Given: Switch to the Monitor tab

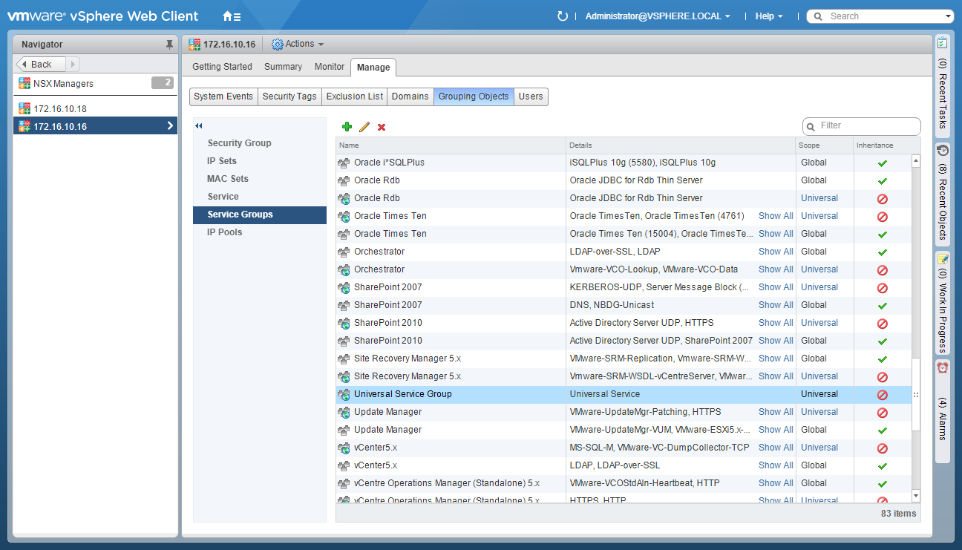Looking at the screenshot, I should pos(330,67).
